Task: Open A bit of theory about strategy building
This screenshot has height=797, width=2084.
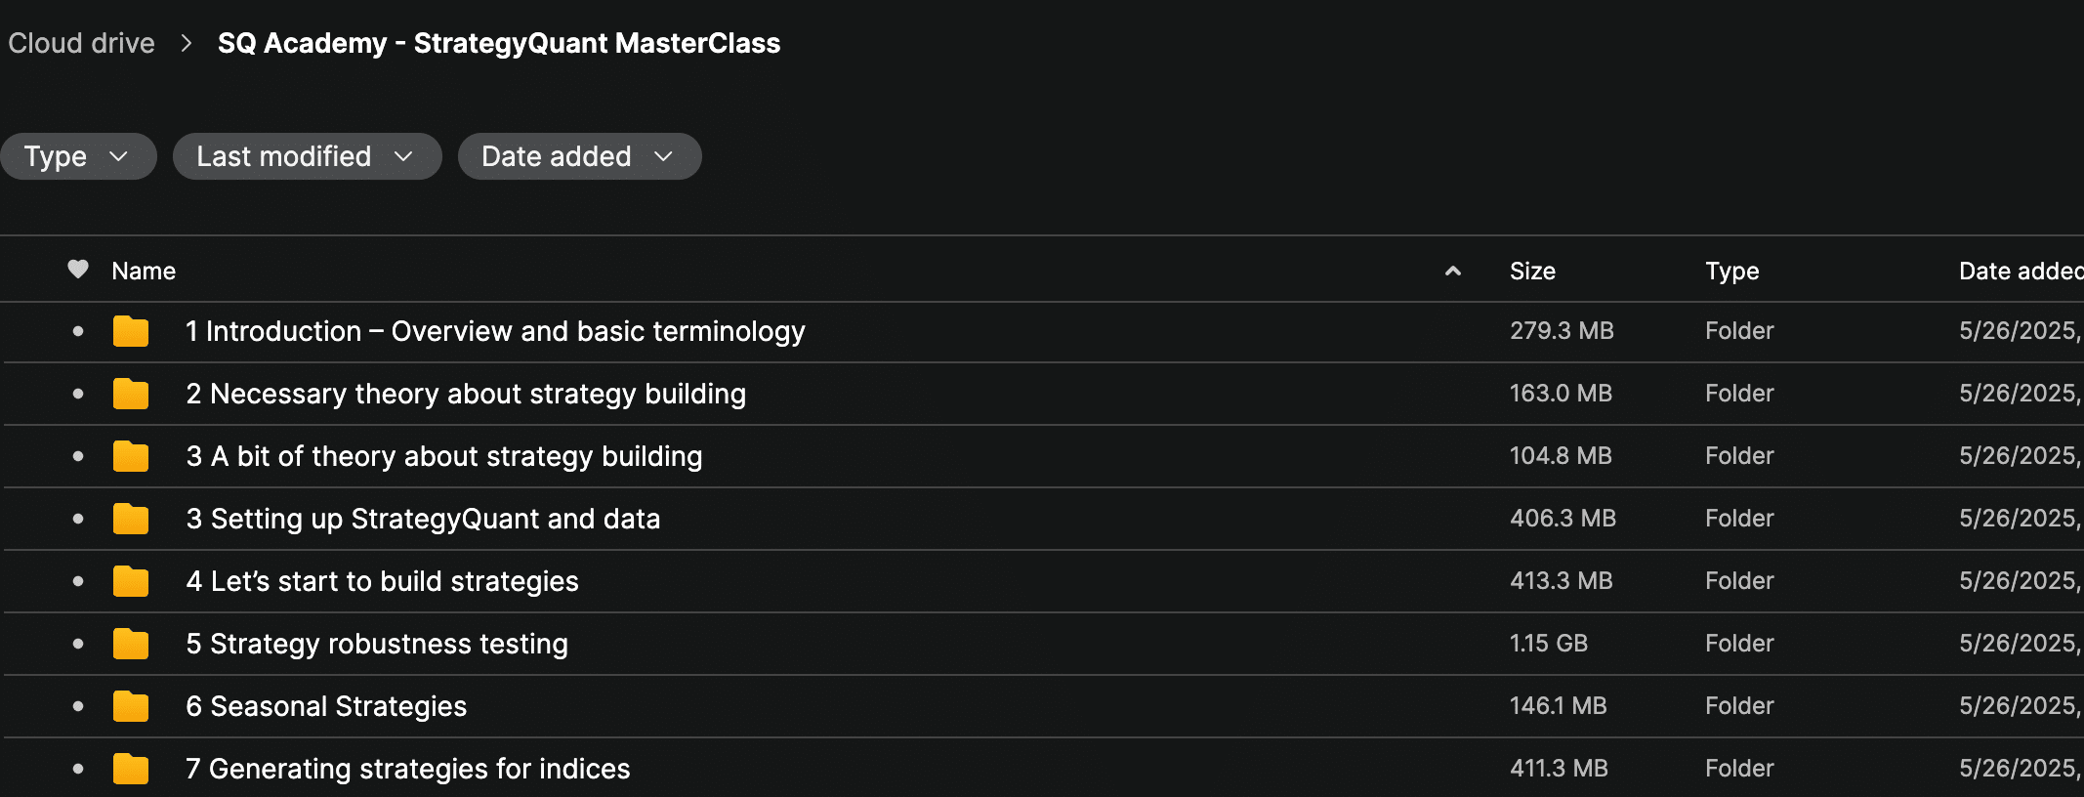Action: tap(444, 456)
